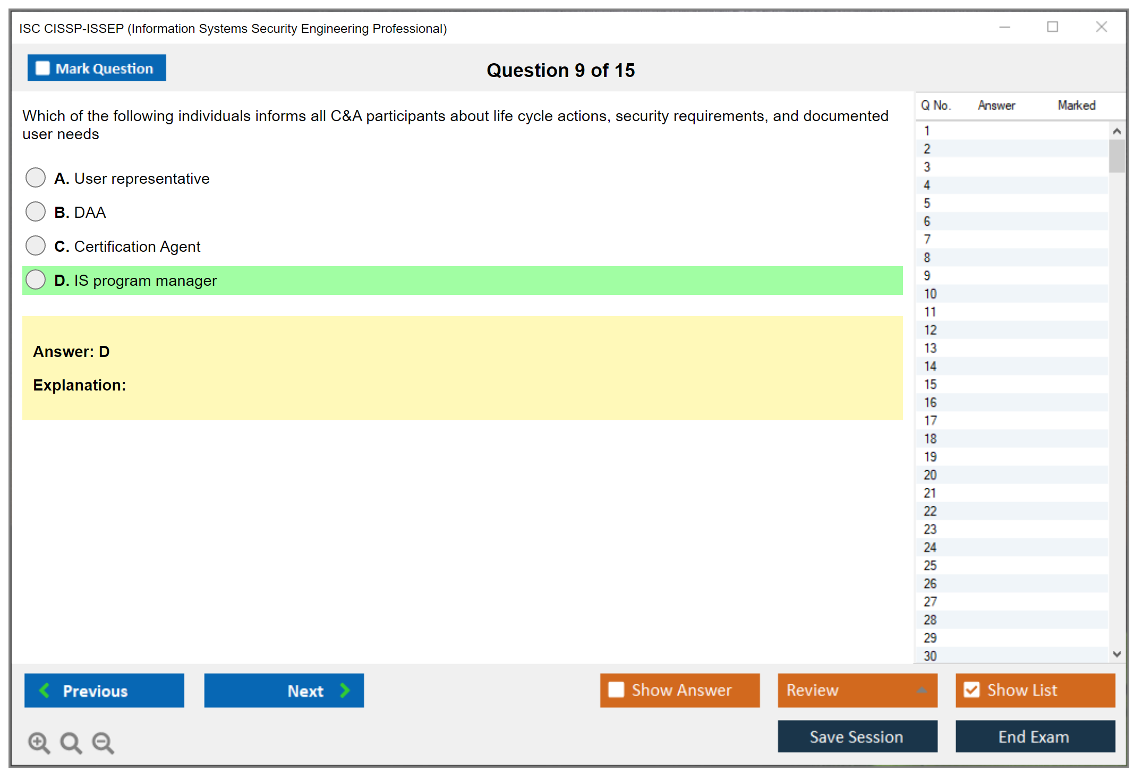Click the zoom in magnifier icon
The image size is (1142, 781).
tap(39, 742)
